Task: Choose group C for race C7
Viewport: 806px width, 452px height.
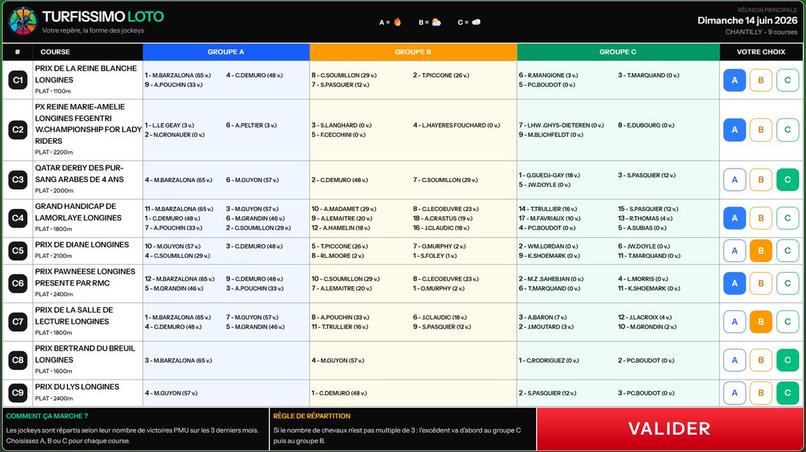Action: (787, 322)
